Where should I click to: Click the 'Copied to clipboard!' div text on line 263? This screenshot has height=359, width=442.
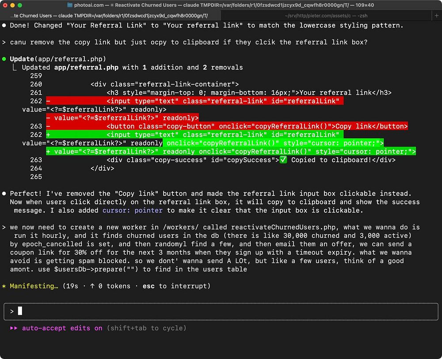click(x=331, y=160)
